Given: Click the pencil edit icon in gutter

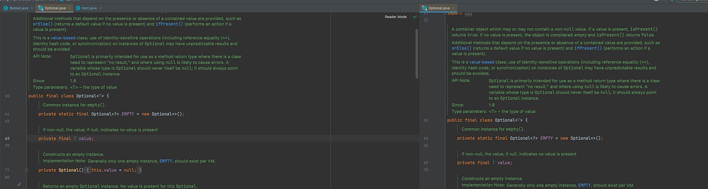Looking at the screenshot, I should point(19,184).
